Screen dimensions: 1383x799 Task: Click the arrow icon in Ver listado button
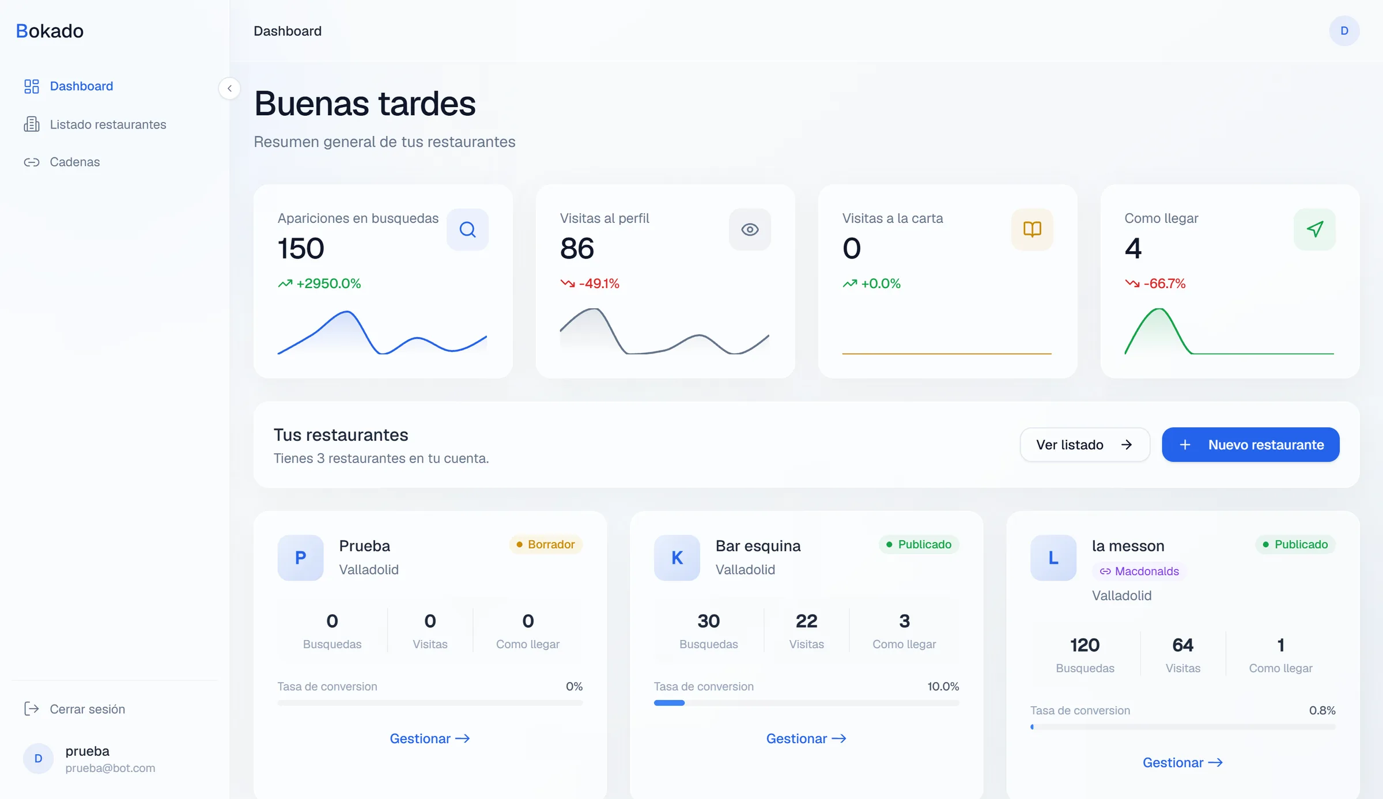(x=1127, y=445)
